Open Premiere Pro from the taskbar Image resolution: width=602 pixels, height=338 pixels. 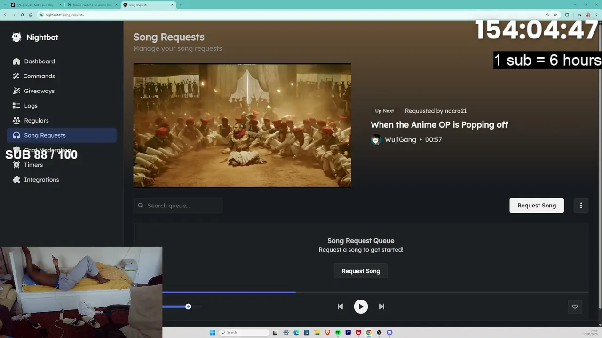pos(348,333)
